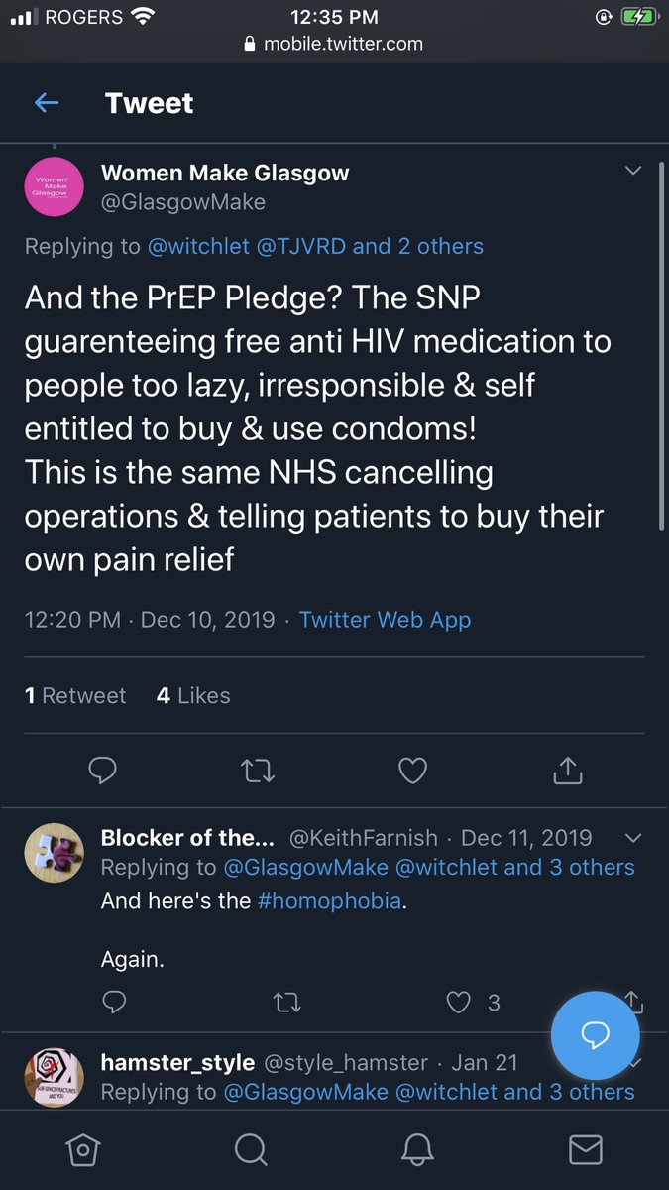669x1190 pixels.
Task: Tap the floating blue compose reply button
Action: point(595,1035)
